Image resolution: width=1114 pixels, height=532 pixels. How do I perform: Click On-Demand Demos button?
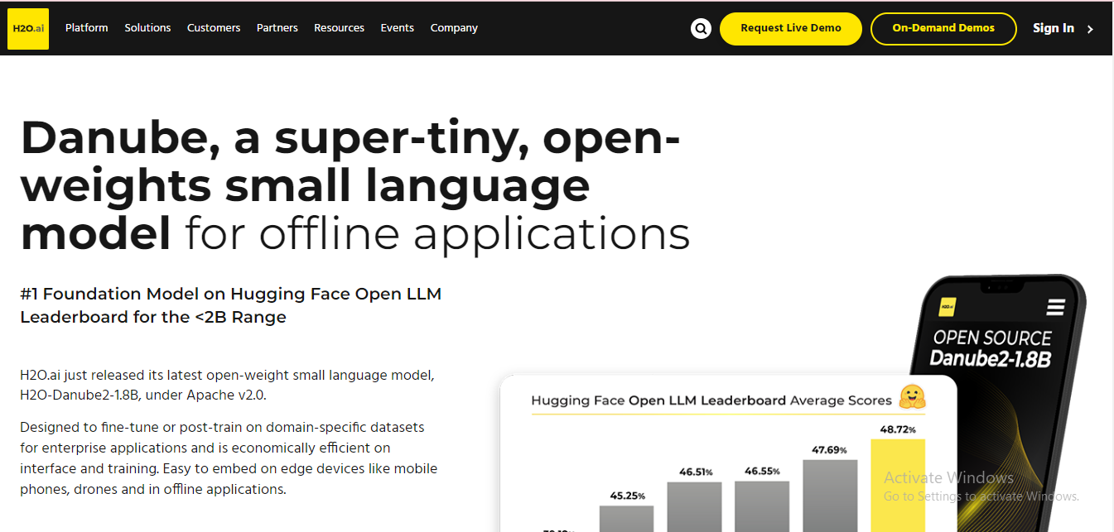coord(943,28)
